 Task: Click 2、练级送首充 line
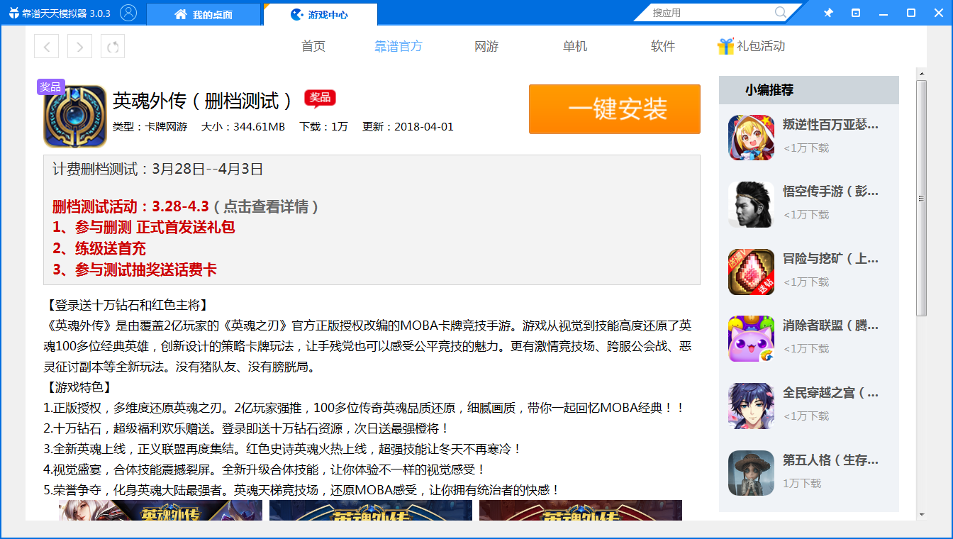pos(99,249)
